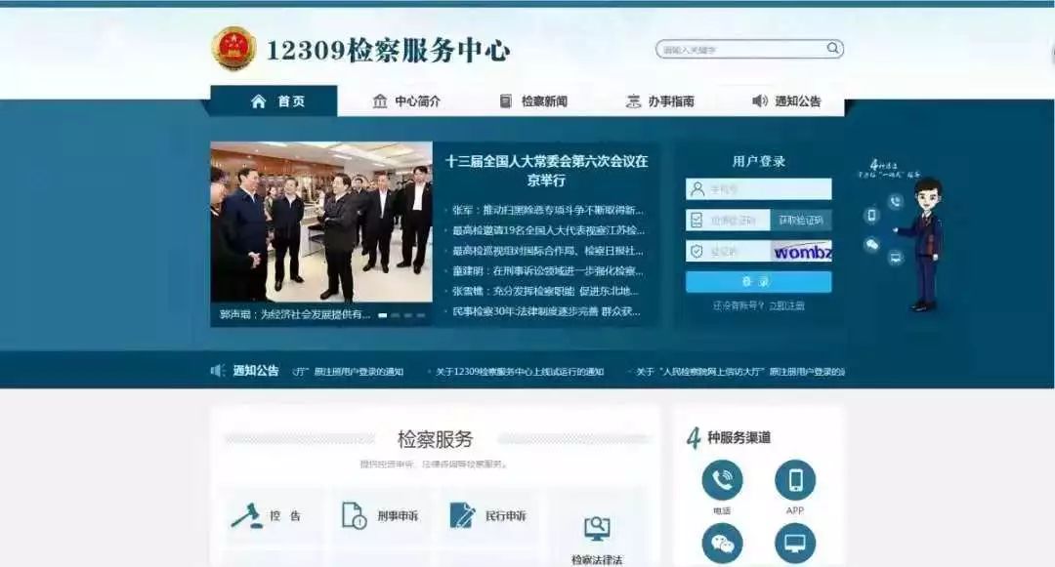Open news item starting 张军：推动扫黑除恶
Screen dimensions: 1055x567
tap(548, 210)
